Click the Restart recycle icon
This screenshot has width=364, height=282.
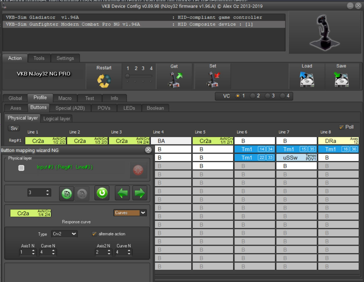tap(104, 81)
